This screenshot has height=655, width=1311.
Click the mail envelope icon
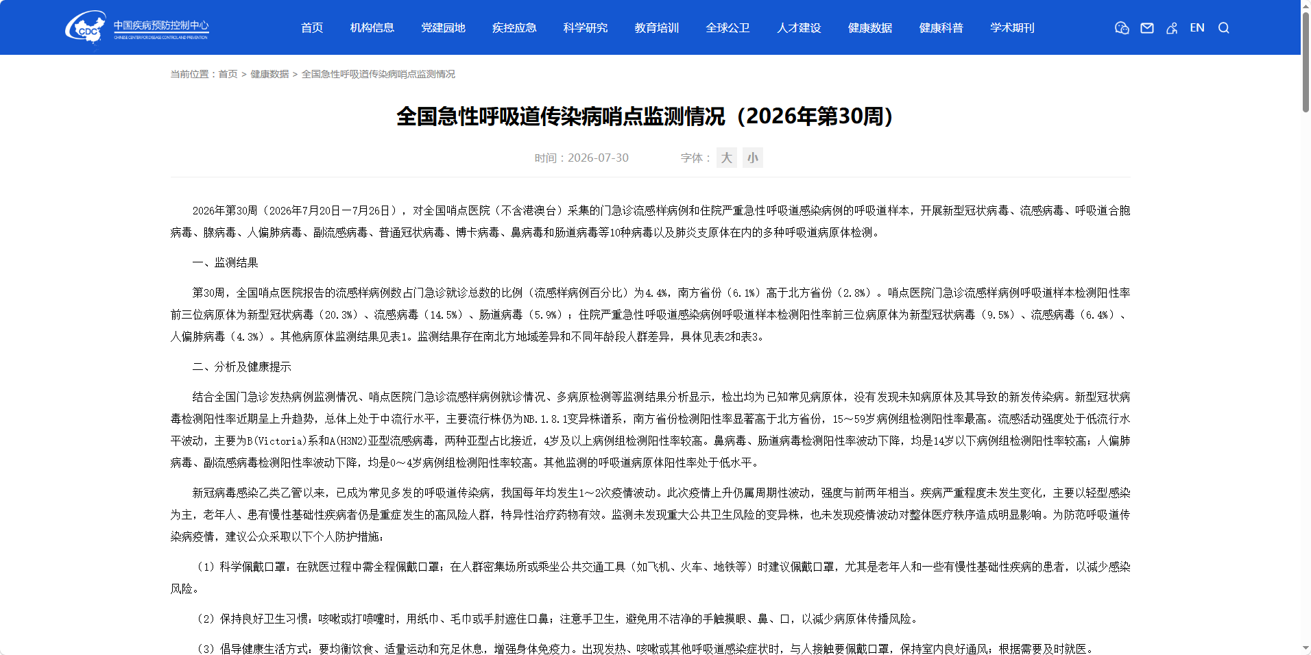pos(1147,28)
